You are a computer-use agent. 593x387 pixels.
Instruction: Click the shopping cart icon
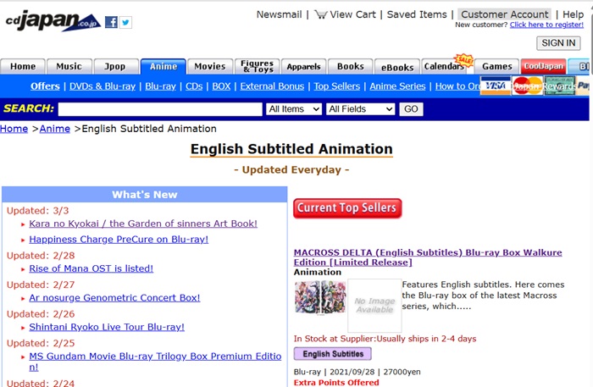point(320,14)
